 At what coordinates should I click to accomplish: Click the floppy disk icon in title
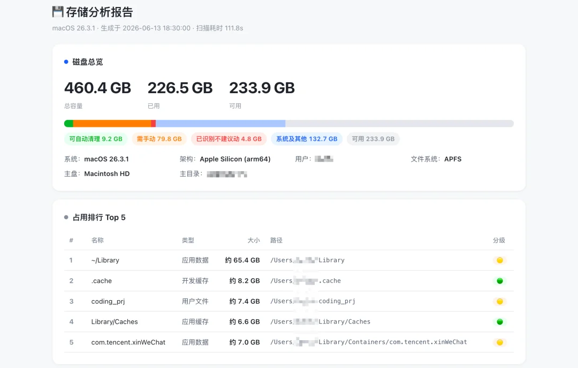coord(58,12)
